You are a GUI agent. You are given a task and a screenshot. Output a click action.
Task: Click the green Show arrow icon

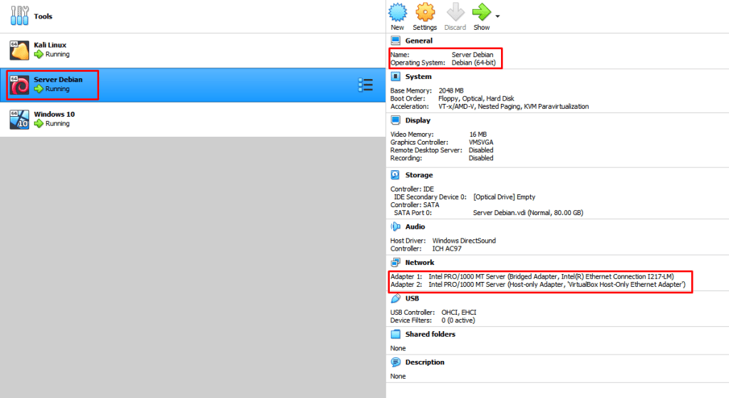[x=482, y=13]
